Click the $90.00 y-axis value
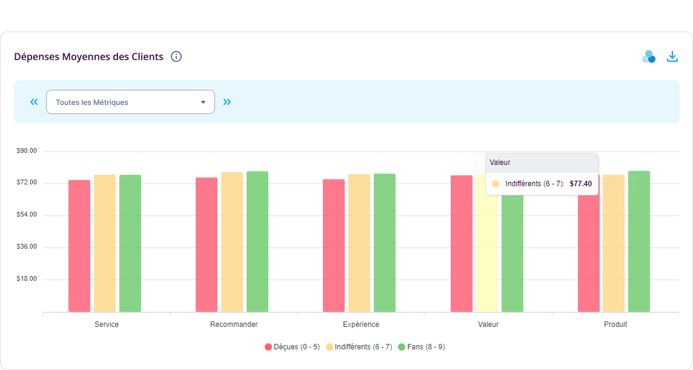Screen dimensions: 693x370 point(27,150)
